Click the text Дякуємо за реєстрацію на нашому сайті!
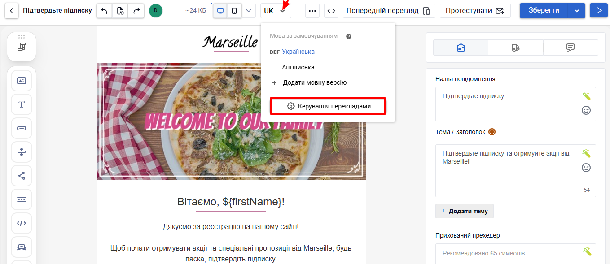This screenshot has height=264, width=610. pyautogui.click(x=231, y=227)
